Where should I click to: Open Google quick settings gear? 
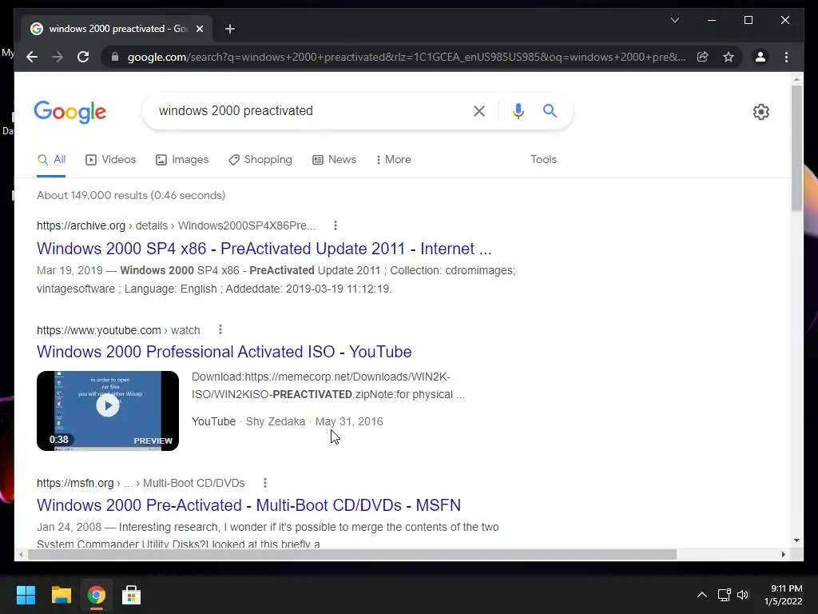(x=760, y=112)
